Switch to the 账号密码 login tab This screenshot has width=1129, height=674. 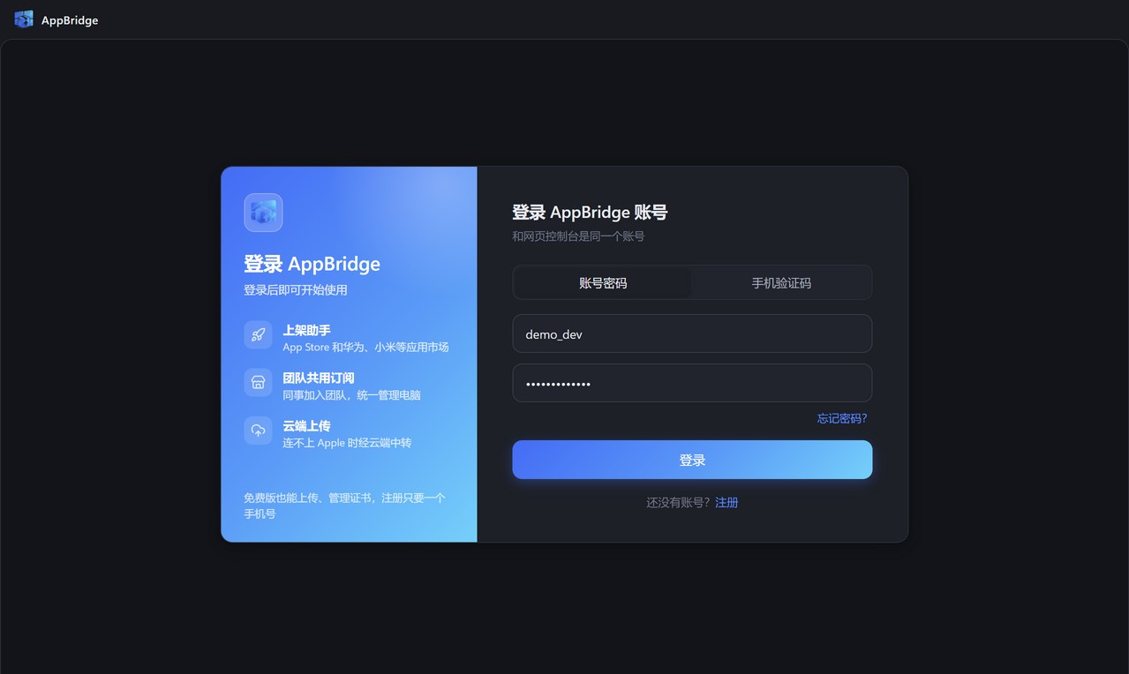[603, 283]
